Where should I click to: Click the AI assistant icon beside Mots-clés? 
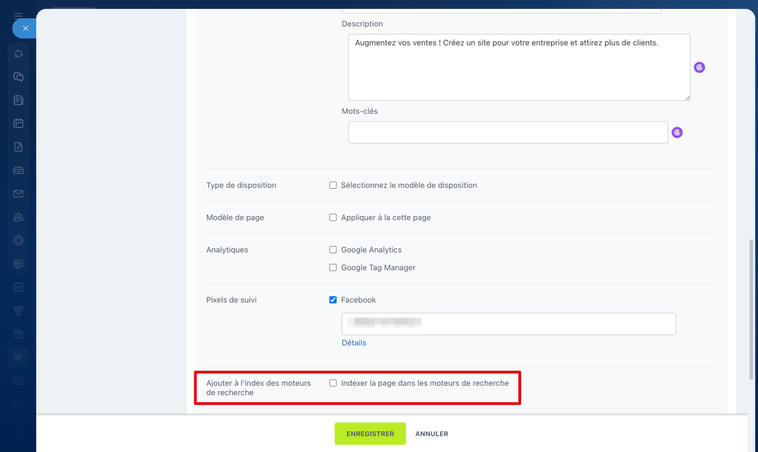coord(677,133)
